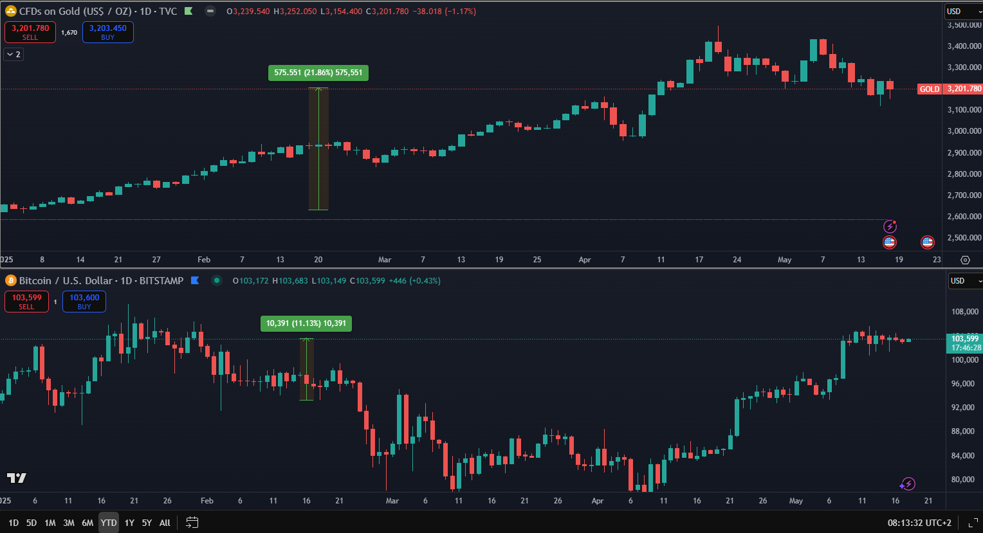The width and height of the screenshot is (983, 533).
Task: Click the US flag event icon nearest date 23
Action: [927, 242]
